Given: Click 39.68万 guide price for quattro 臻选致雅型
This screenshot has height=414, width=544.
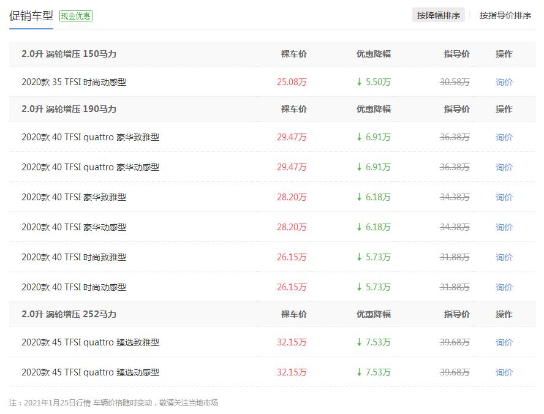Looking at the screenshot, I should (455, 342).
